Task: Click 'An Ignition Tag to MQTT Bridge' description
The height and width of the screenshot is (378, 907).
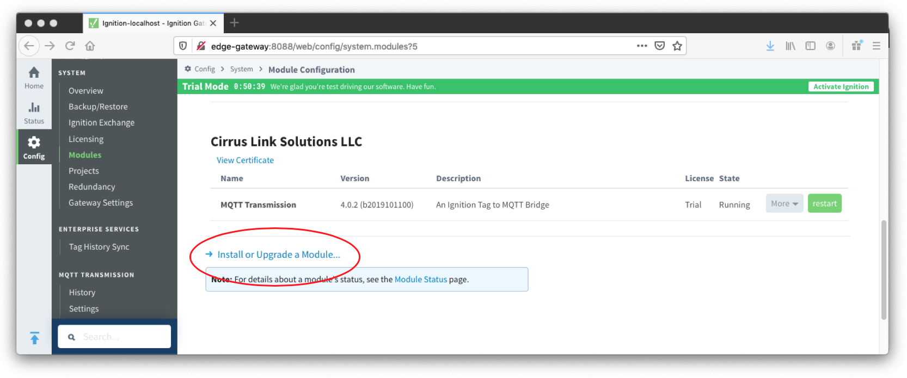Action: pyautogui.click(x=492, y=205)
